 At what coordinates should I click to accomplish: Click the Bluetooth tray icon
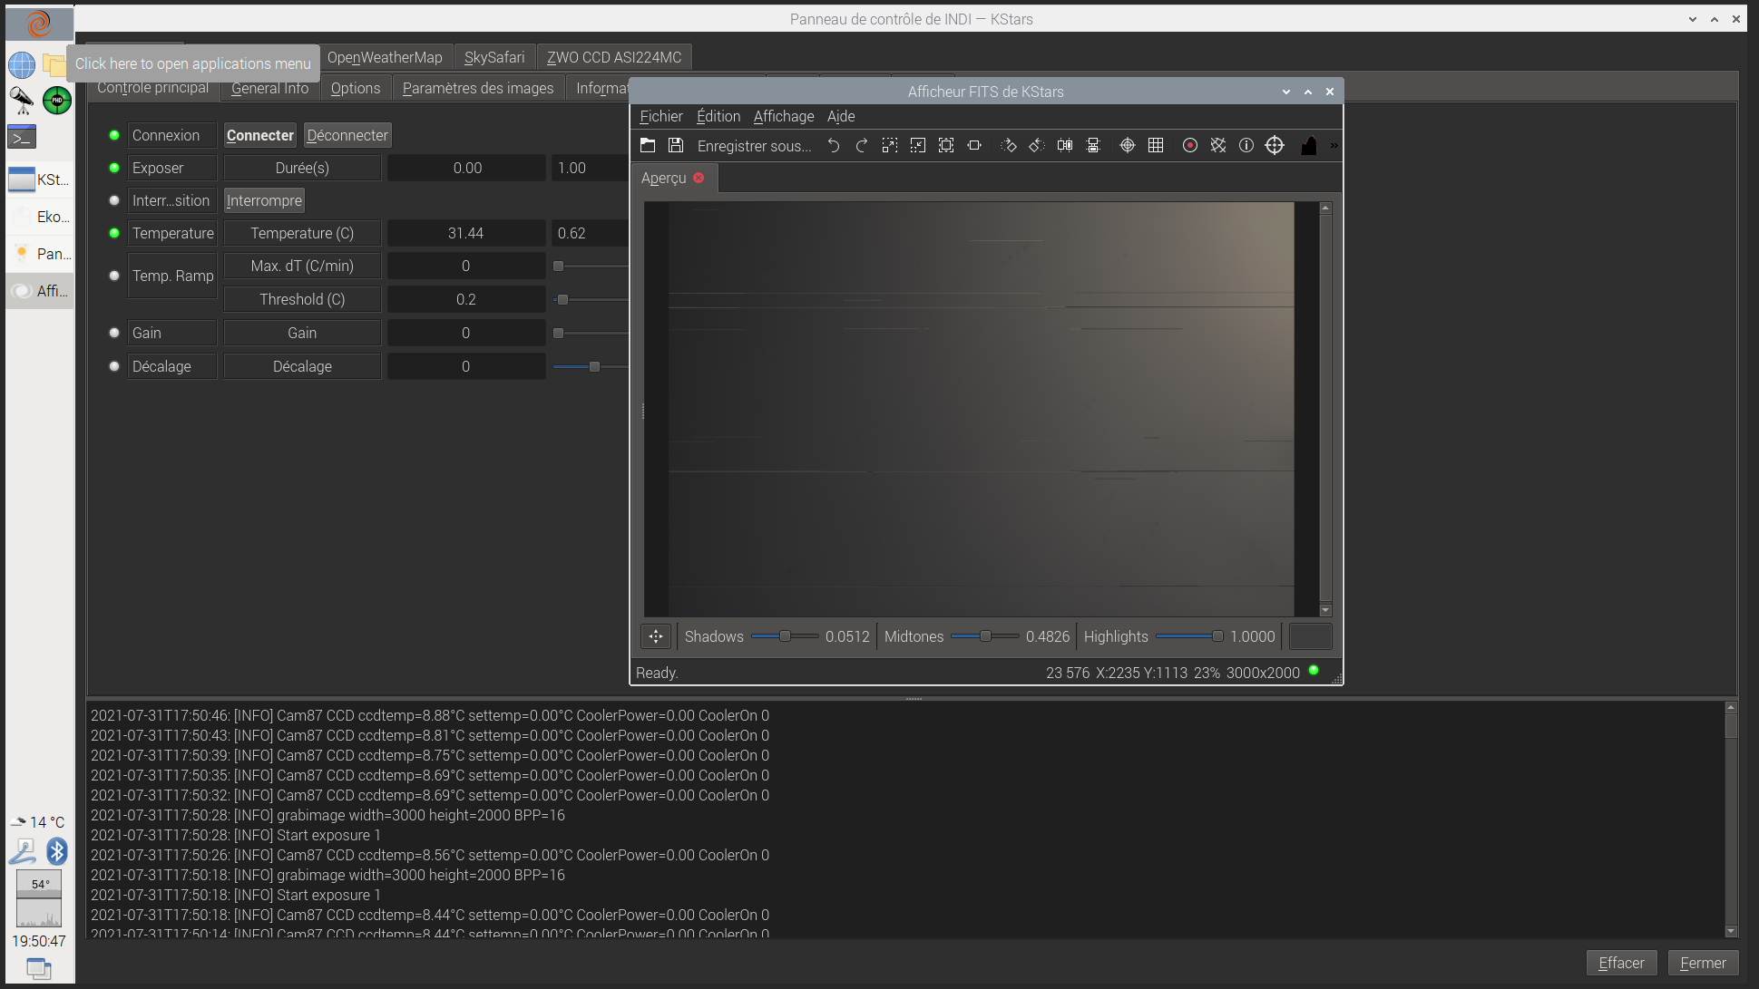tap(57, 850)
